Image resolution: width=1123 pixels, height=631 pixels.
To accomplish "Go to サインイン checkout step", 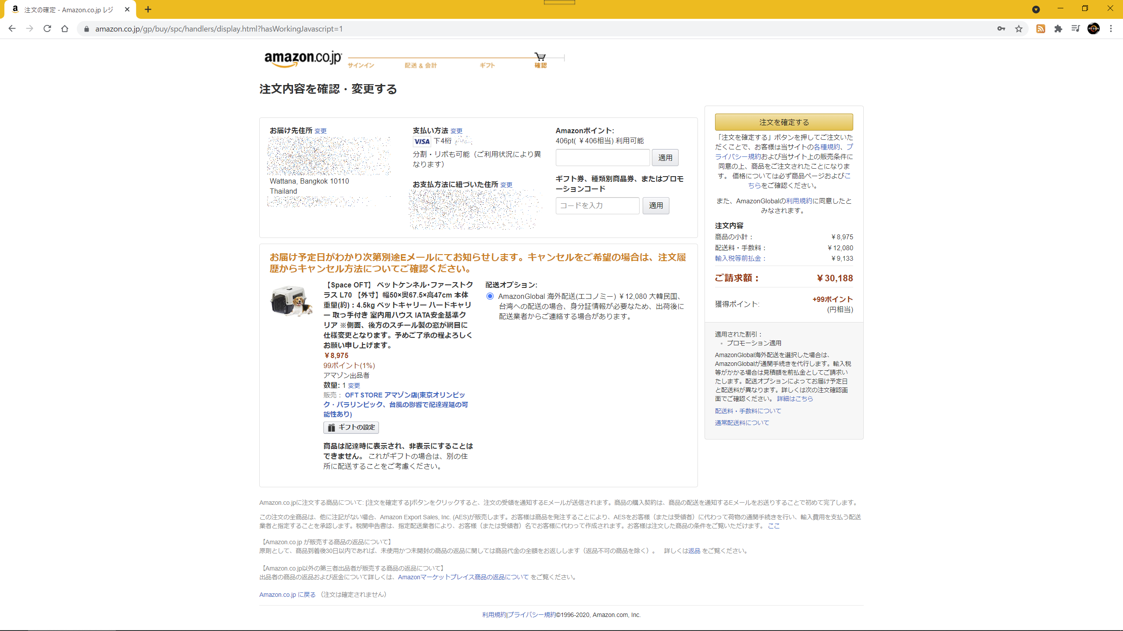I will click(x=361, y=65).
